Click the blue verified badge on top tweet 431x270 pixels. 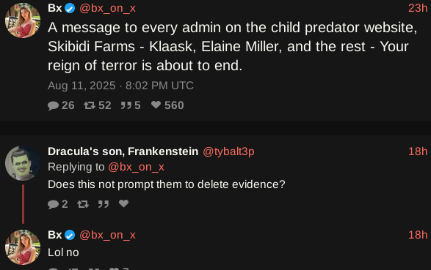[x=70, y=8]
